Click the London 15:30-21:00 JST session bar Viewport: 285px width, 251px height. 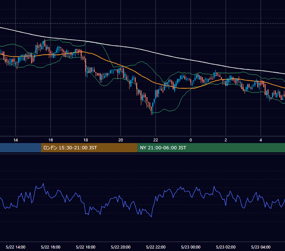point(89,148)
